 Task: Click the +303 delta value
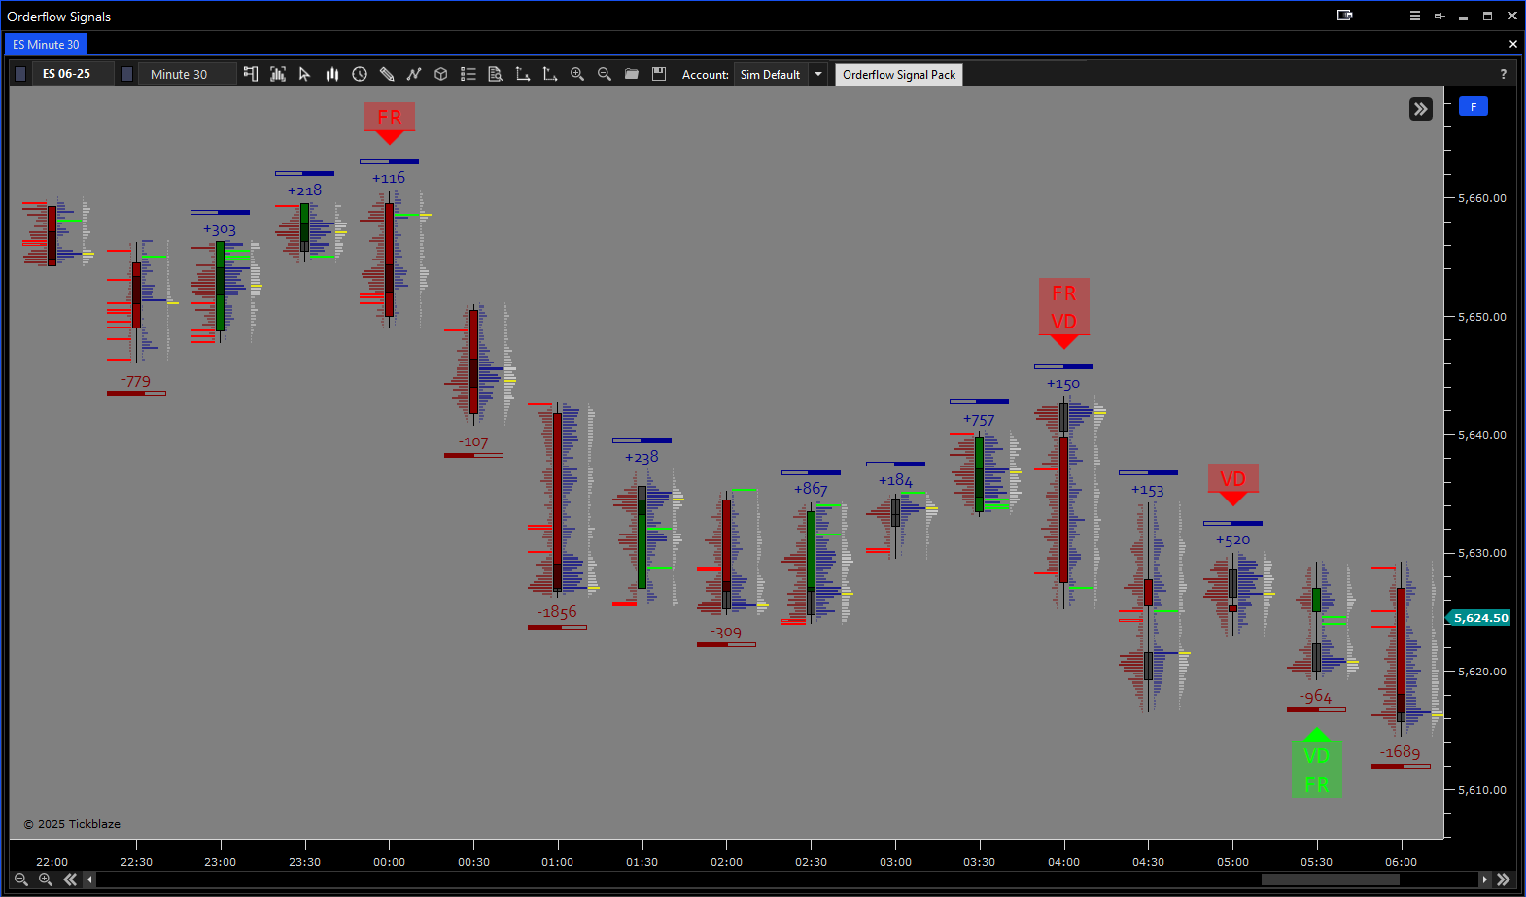(x=220, y=229)
